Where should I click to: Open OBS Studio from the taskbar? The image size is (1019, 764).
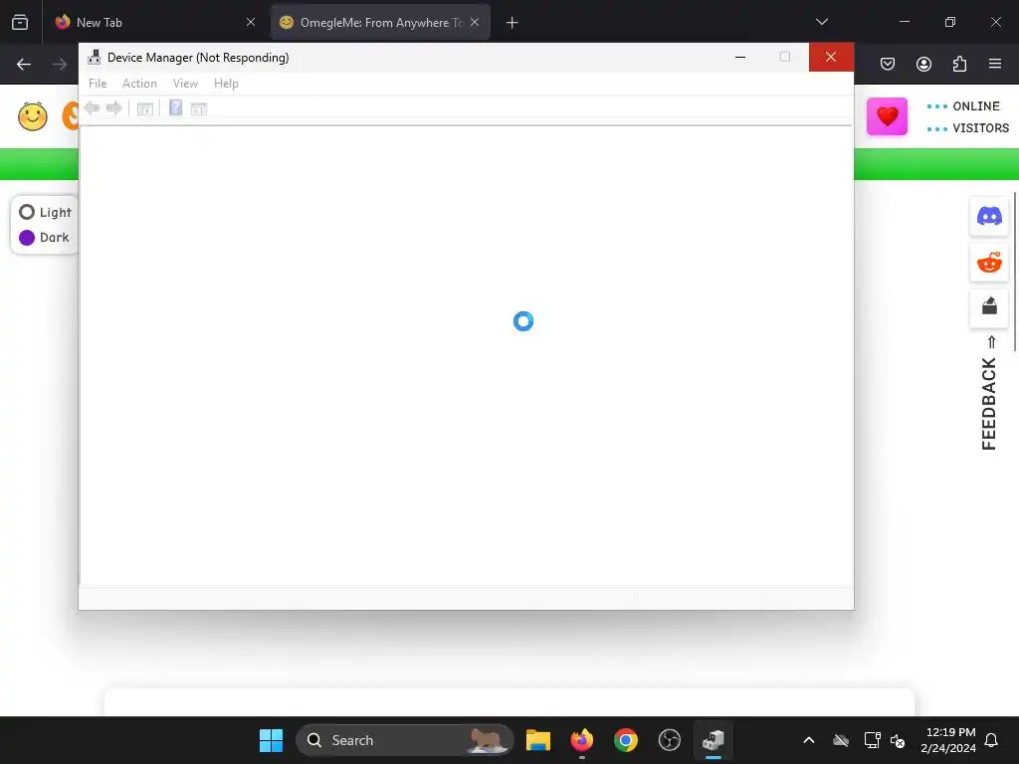670,740
